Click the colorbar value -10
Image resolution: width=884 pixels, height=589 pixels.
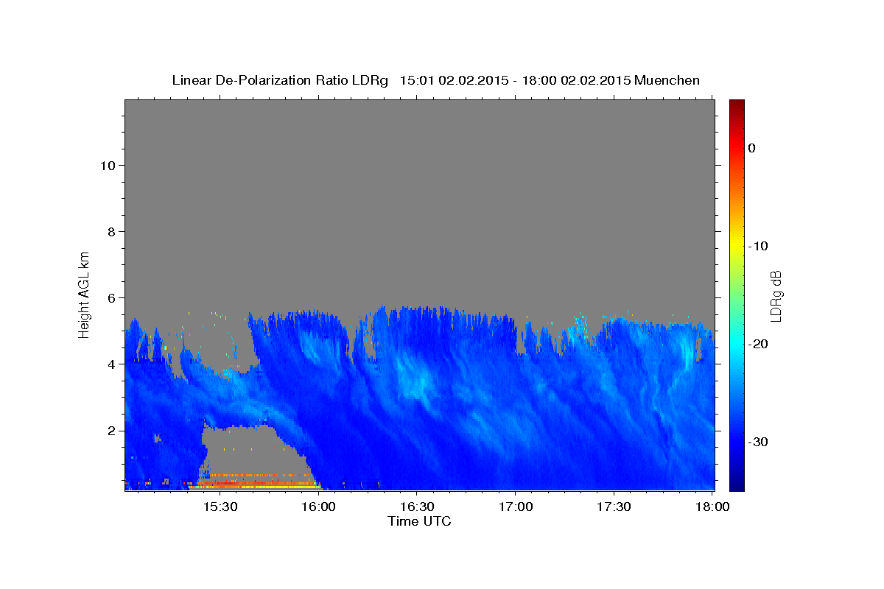pos(759,246)
